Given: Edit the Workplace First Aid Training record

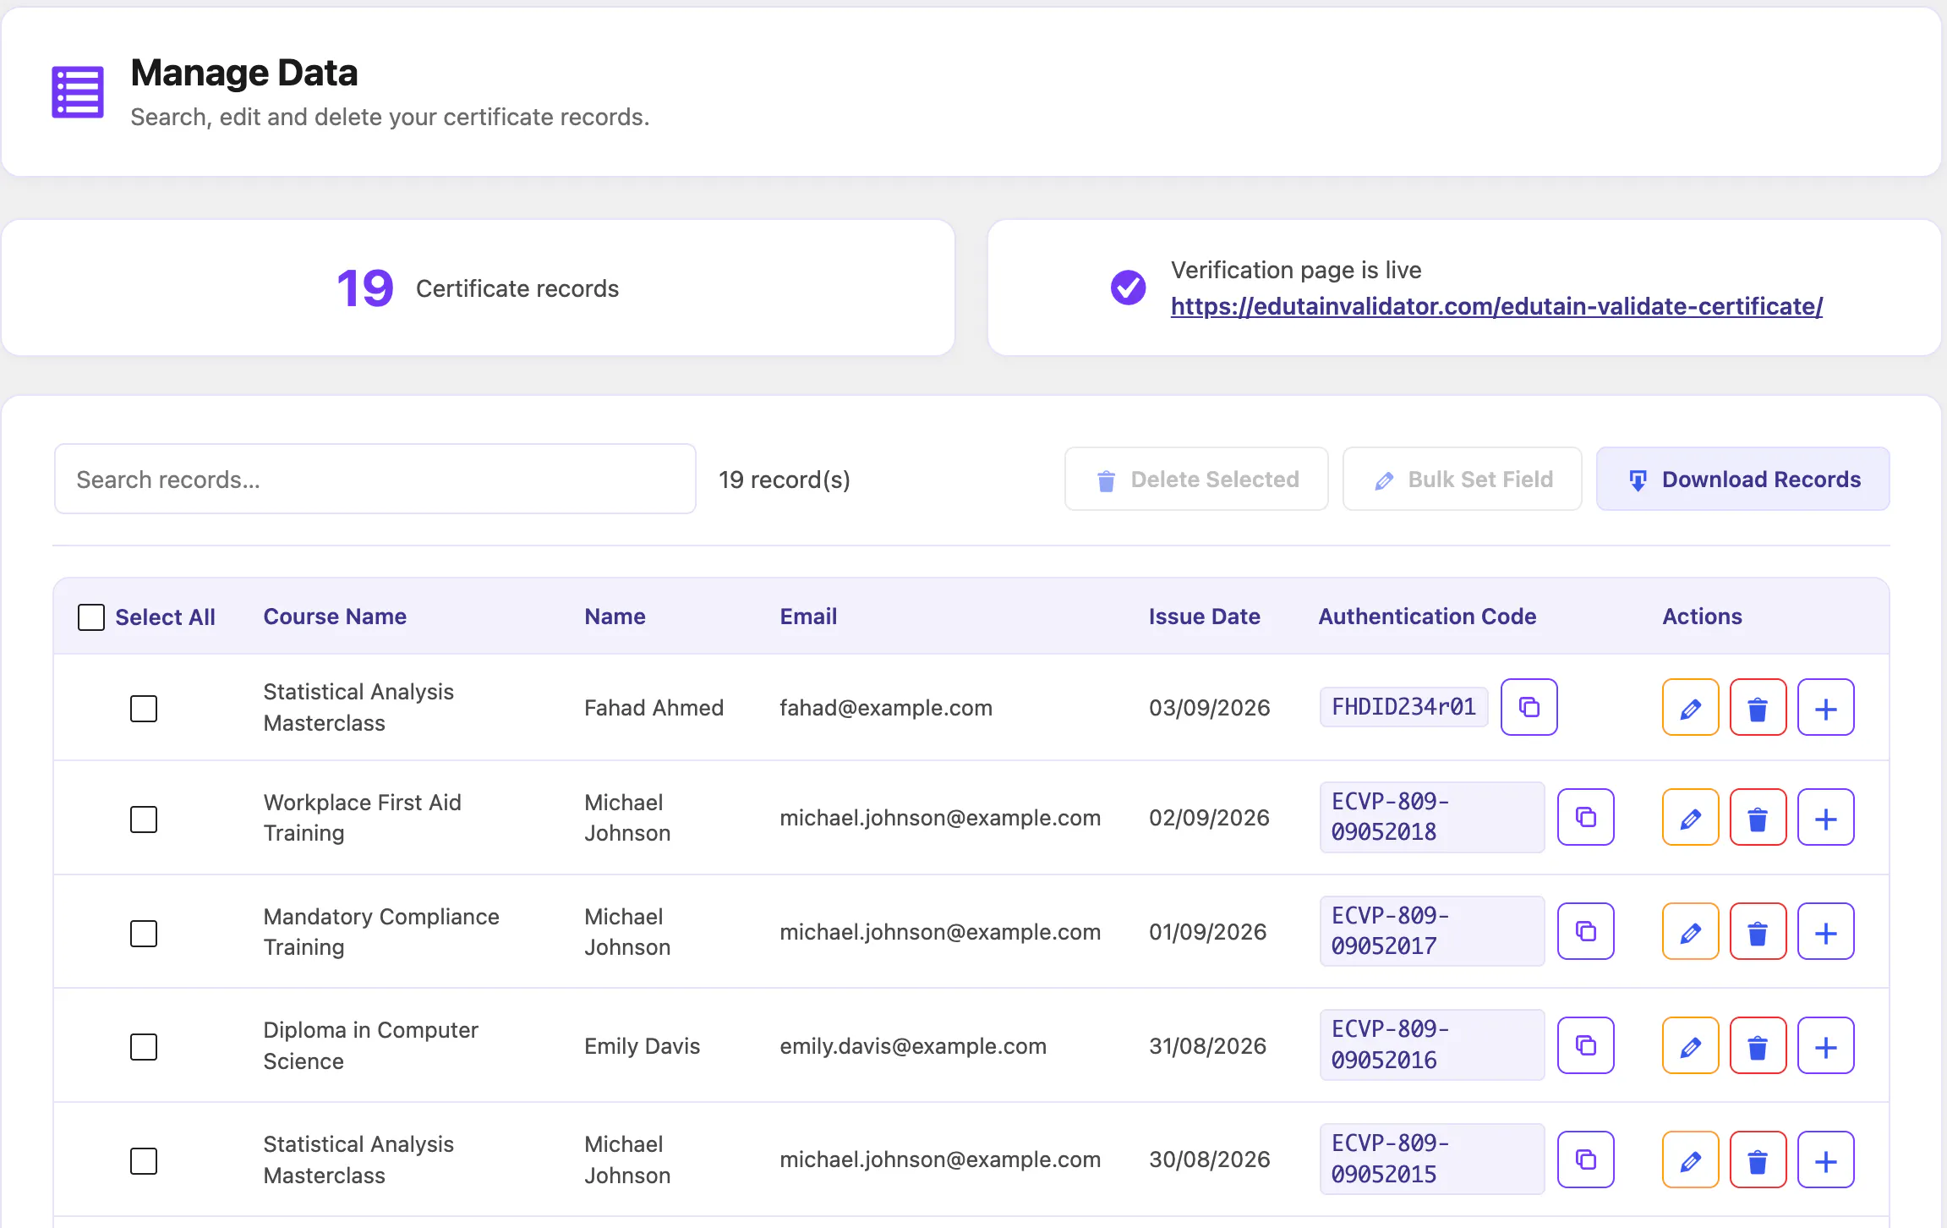Looking at the screenshot, I should [1690, 817].
